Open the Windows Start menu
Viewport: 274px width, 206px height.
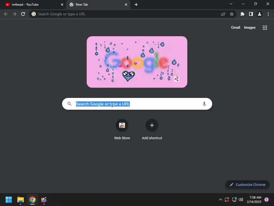[x=9, y=200]
